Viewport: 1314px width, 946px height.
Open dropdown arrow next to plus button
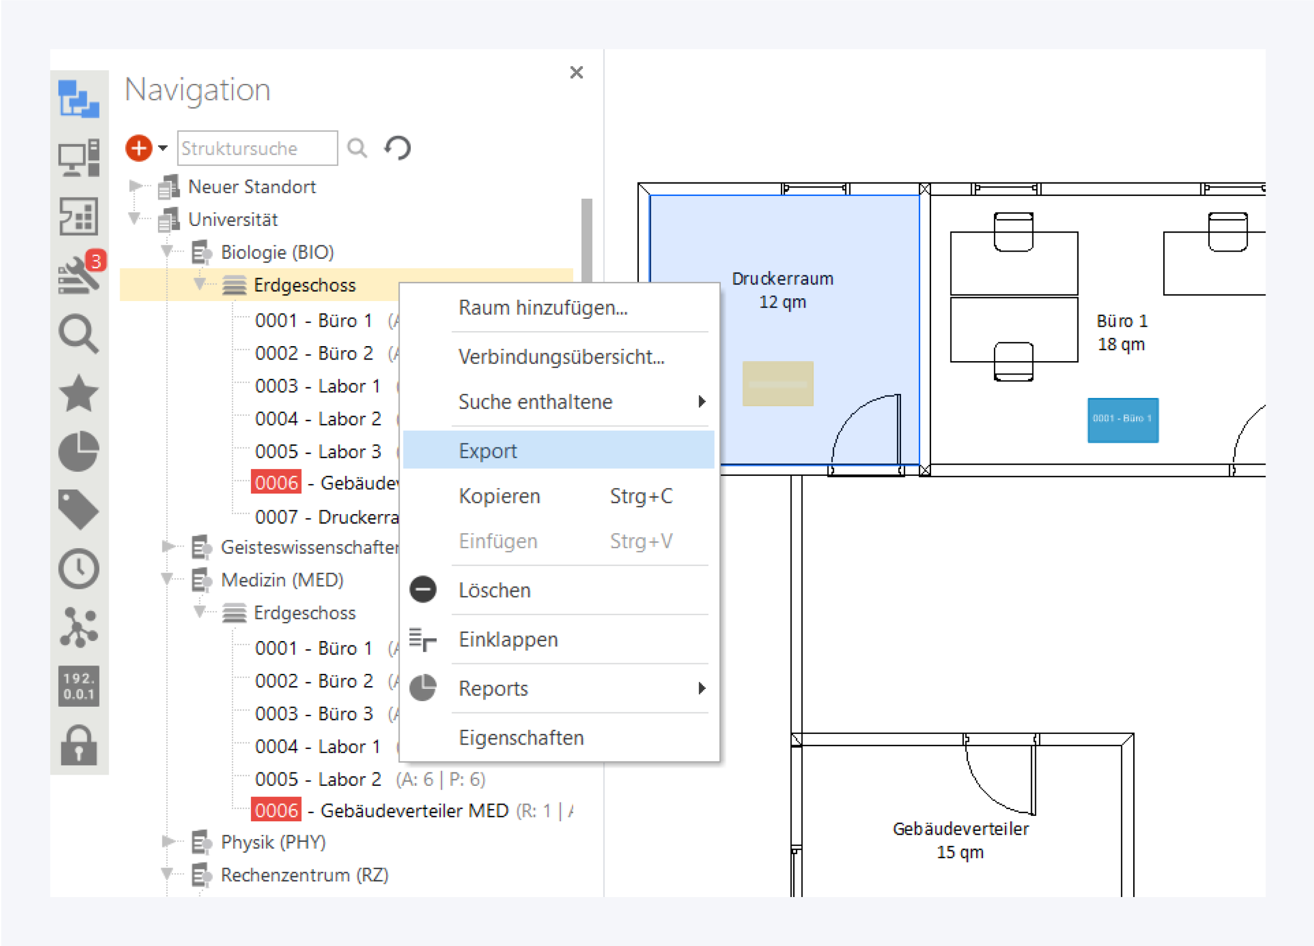[163, 147]
